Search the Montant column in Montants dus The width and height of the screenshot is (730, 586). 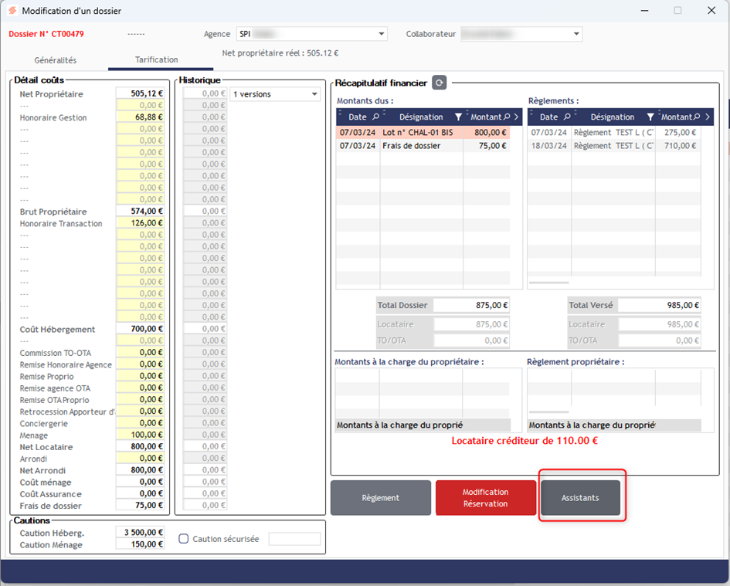(x=507, y=117)
